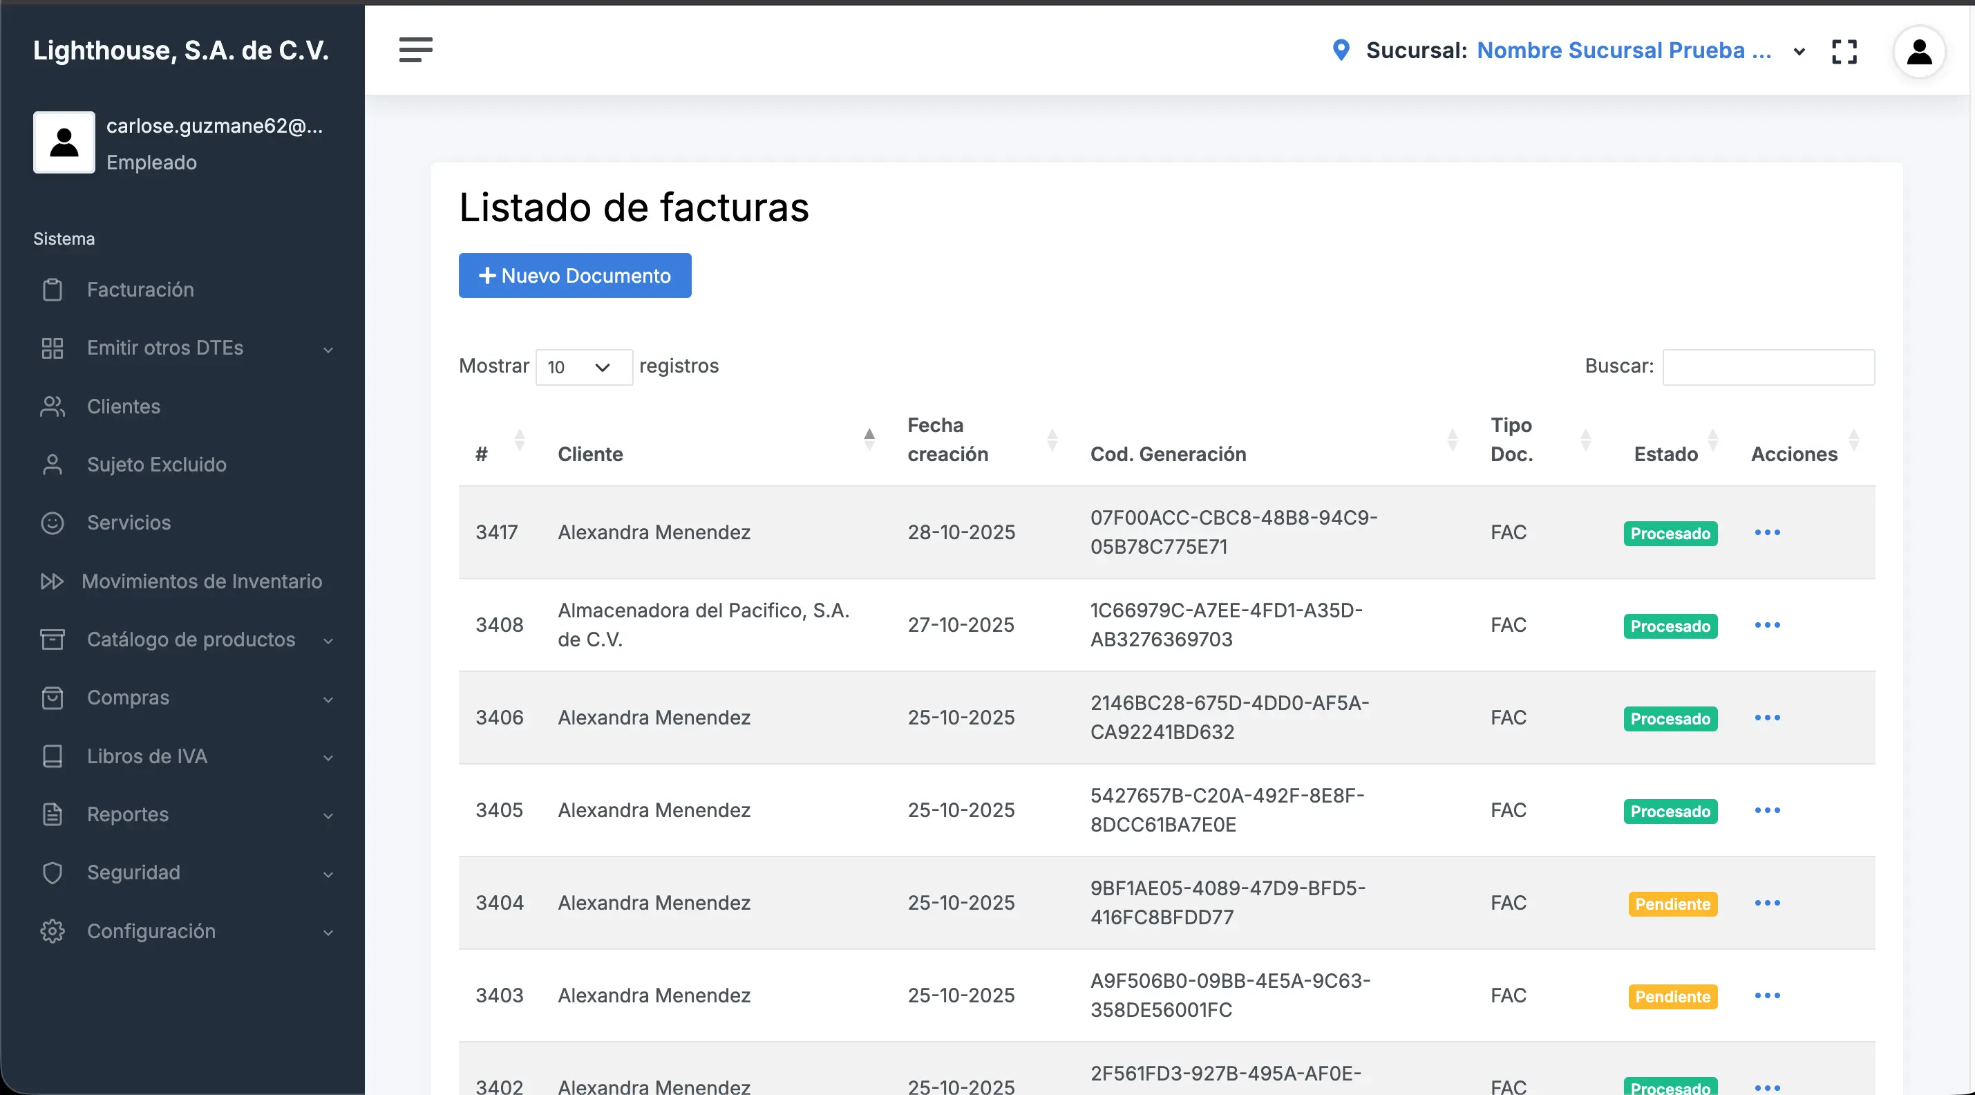Click Procesado badge on invoice 3408
Image resolution: width=1975 pixels, height=1095 pixels.
[1670, 626]
